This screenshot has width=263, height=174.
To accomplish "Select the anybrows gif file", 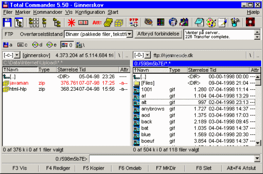I will [x=194, y=109].
